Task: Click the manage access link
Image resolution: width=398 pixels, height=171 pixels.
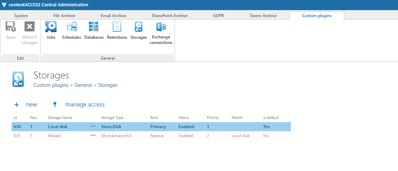Action: coord(85,105)
